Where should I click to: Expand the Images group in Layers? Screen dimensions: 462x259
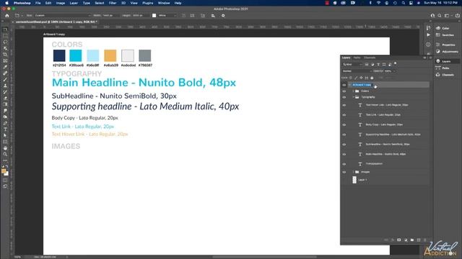click(x=353, y=172)
